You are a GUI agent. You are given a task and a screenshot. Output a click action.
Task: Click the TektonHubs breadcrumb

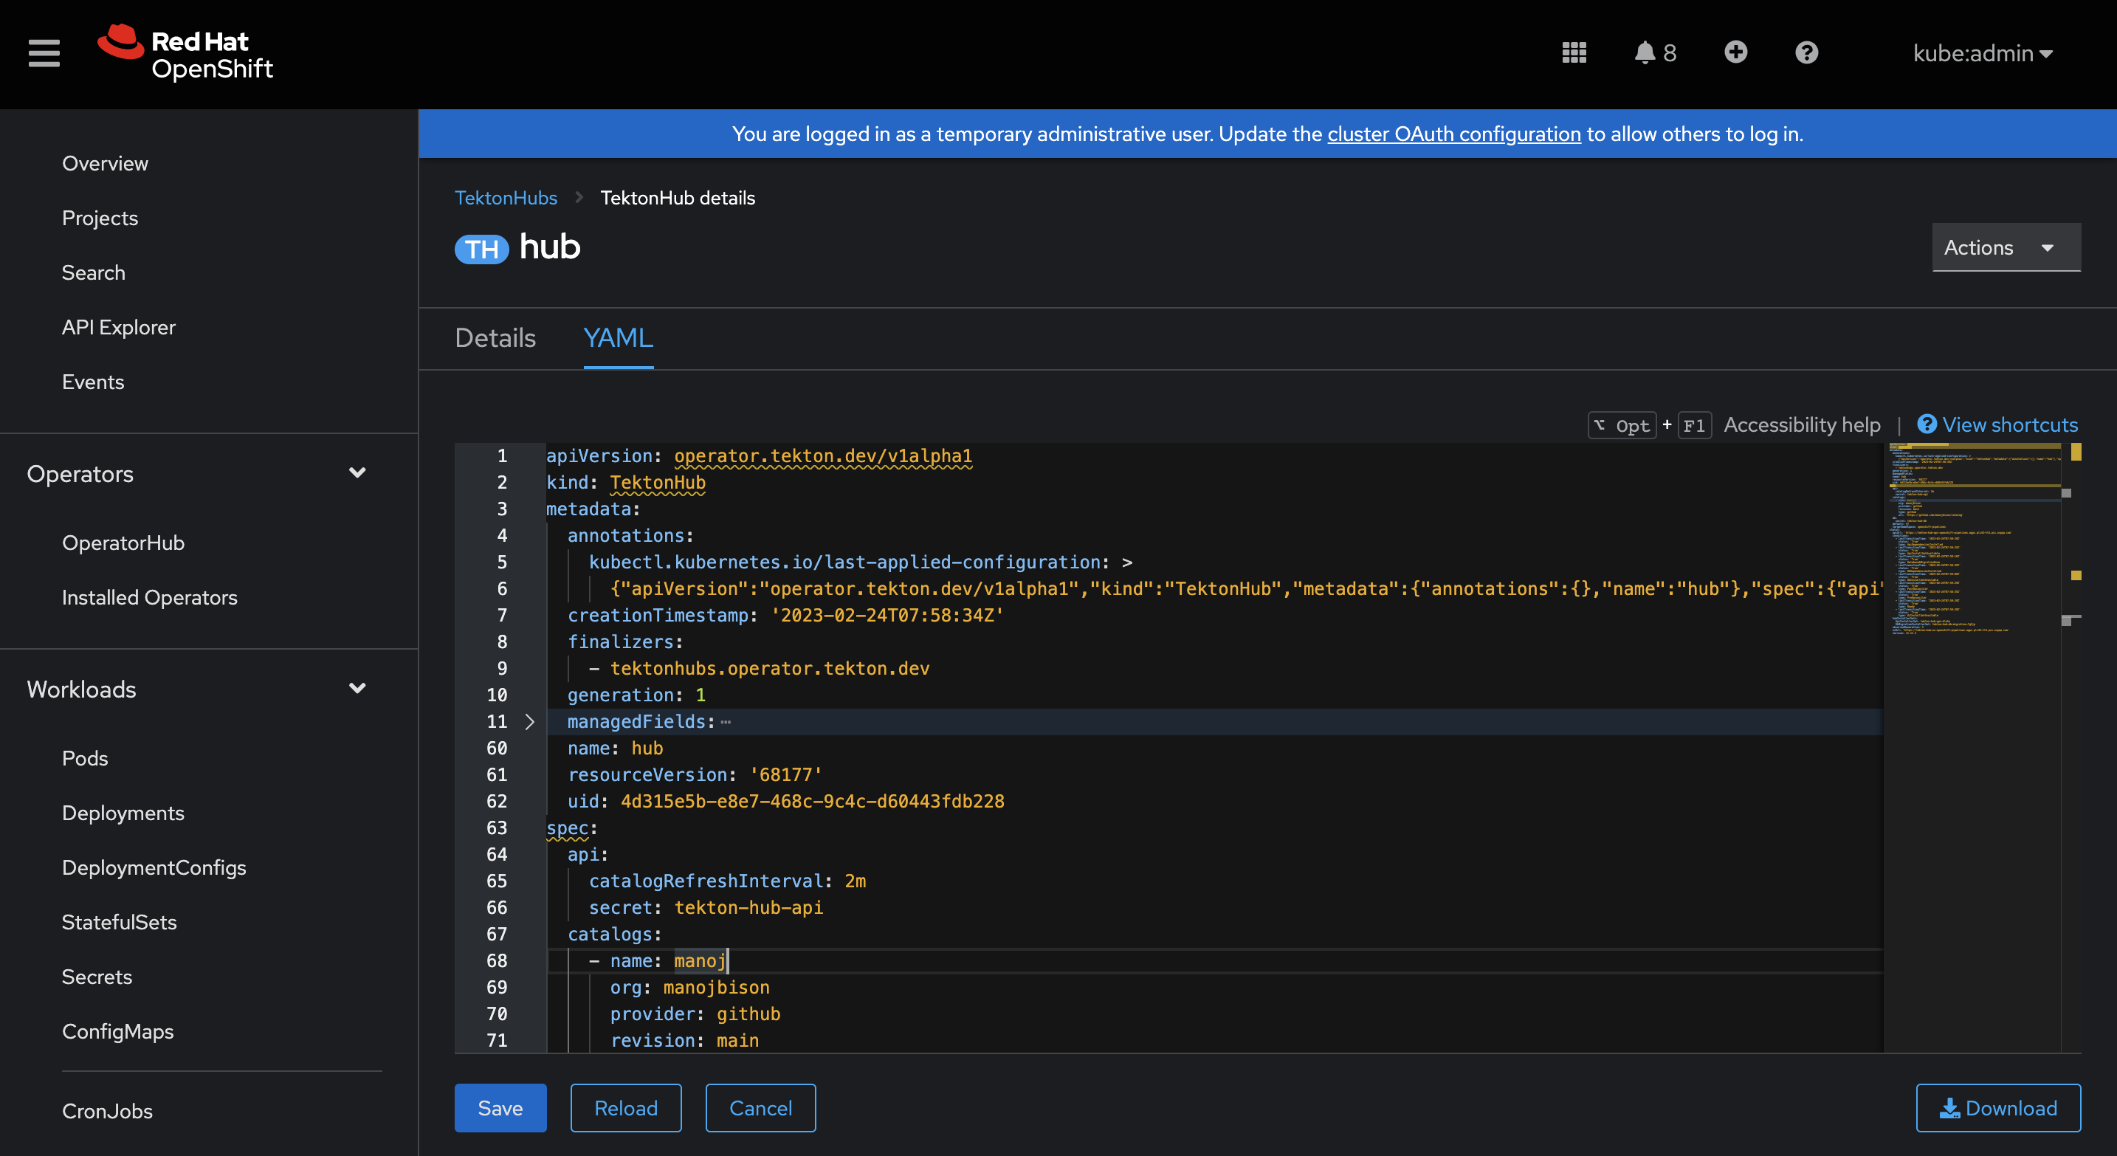(x=506, y=197)
